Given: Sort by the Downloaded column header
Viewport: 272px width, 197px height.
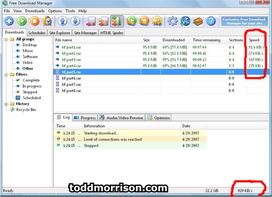Looking at the screenshot, I should (176, 40).
